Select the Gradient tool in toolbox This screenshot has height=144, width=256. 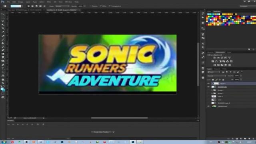coord(3,54)
